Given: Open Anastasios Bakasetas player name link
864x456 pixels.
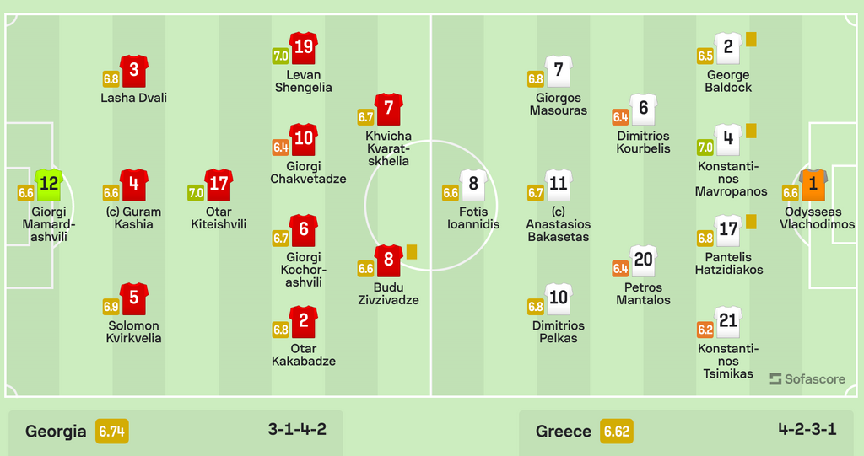Looking at the screenshot, I should tap(559, 224).
